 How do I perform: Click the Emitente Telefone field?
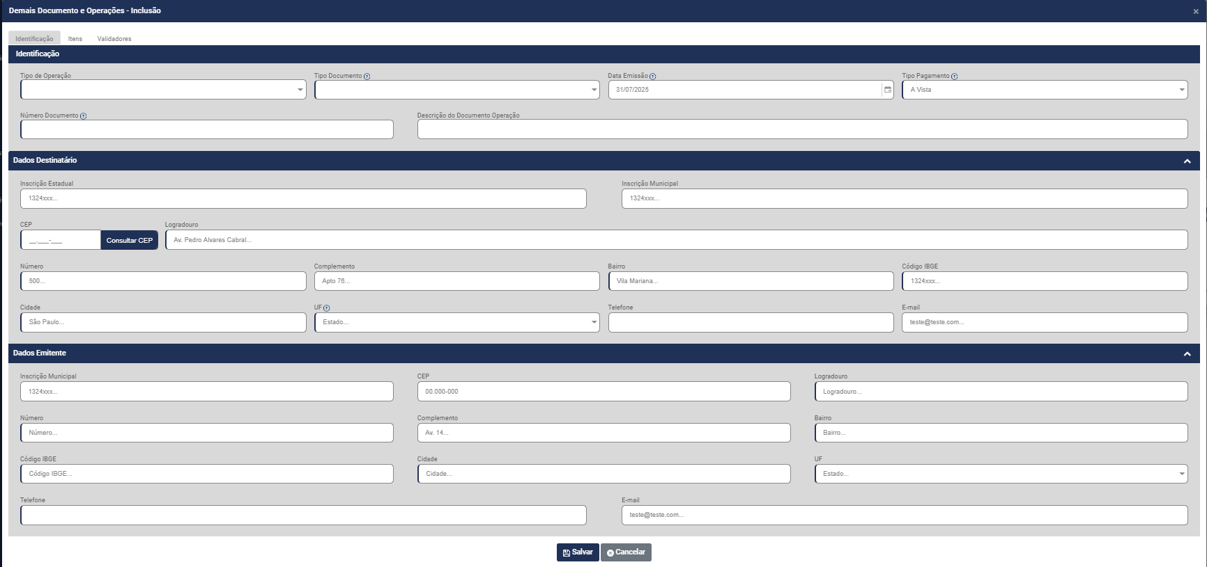point(303,515)
